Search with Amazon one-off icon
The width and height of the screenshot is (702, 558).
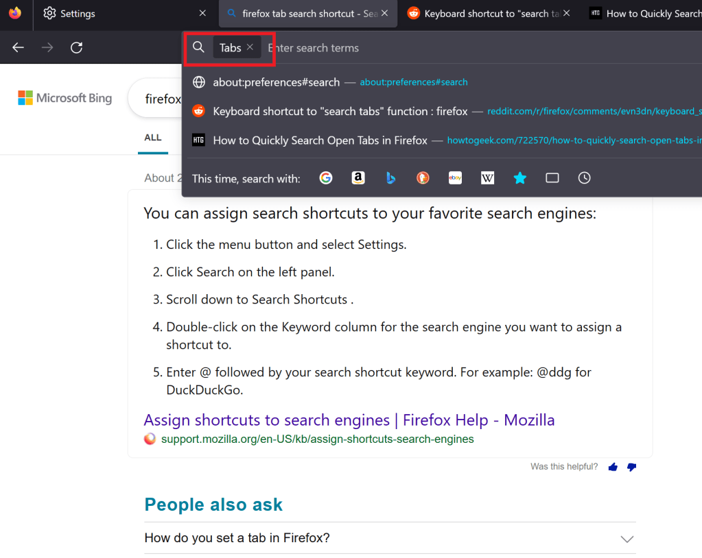[x=358, y=178]
